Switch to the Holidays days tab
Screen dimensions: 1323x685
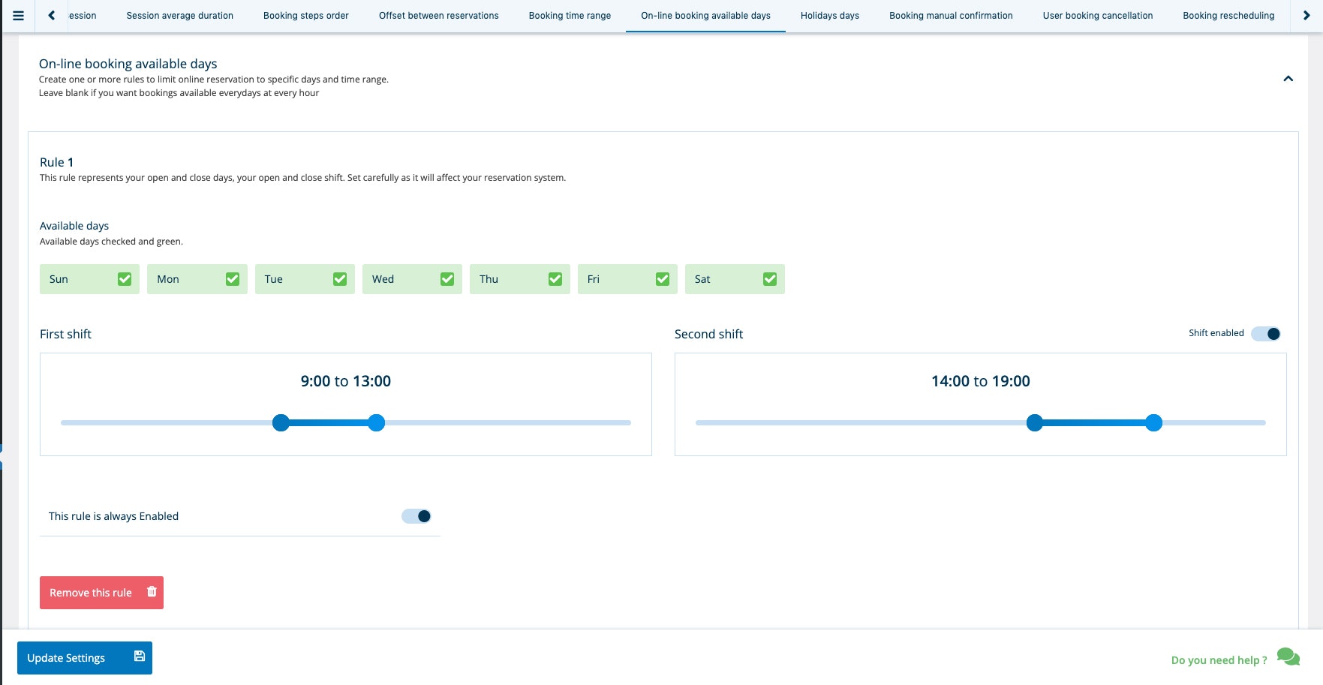(829, 15)
